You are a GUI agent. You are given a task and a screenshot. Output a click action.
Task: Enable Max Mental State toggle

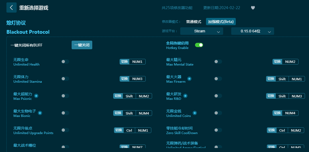(218, 62)
